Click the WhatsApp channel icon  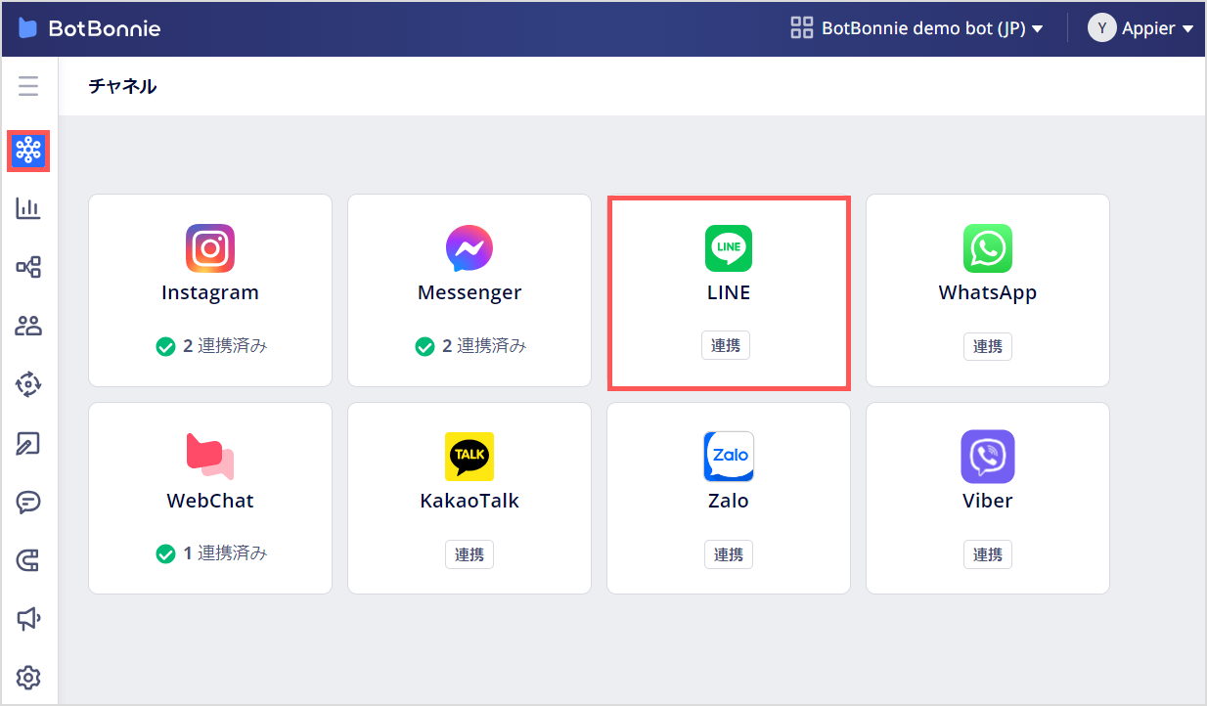(988, 248)
